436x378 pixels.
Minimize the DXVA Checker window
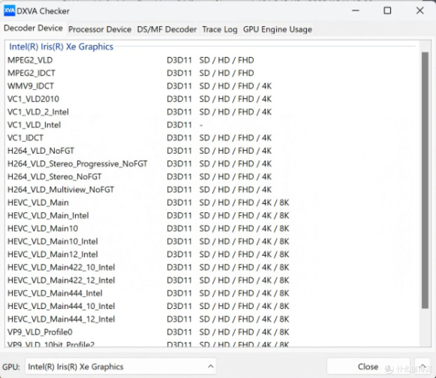pyautogui.click(x=356, y=11)
